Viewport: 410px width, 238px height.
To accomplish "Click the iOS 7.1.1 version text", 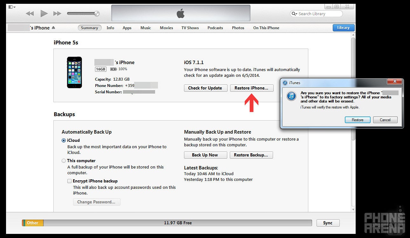I will coord(194,63).
